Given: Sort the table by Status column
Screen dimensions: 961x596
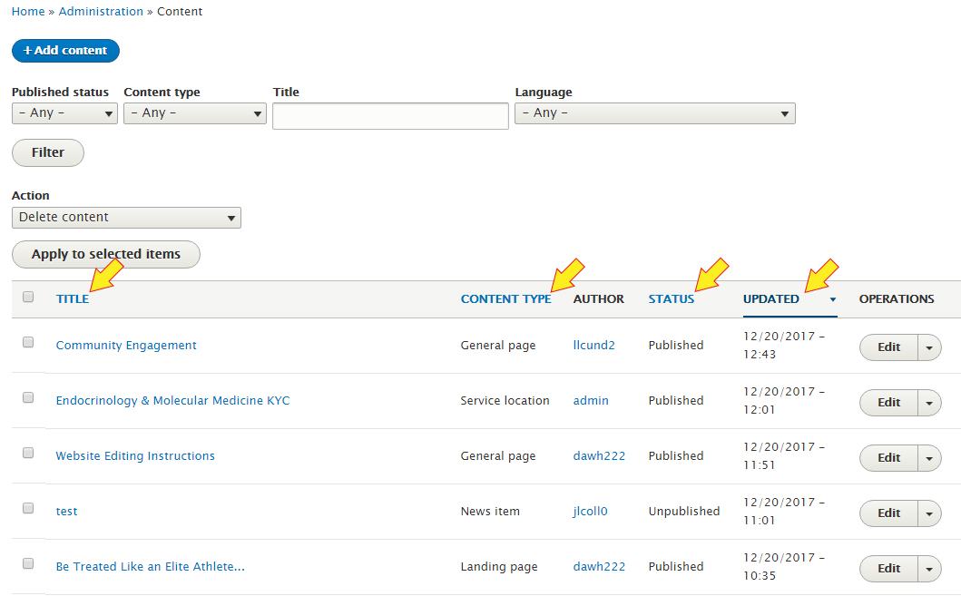Looking at the screenshot, I should point(671,299).
